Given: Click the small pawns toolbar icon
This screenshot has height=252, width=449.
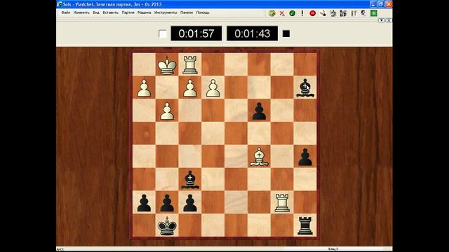Looking at the screenshot, I should [x=354, y=13].
